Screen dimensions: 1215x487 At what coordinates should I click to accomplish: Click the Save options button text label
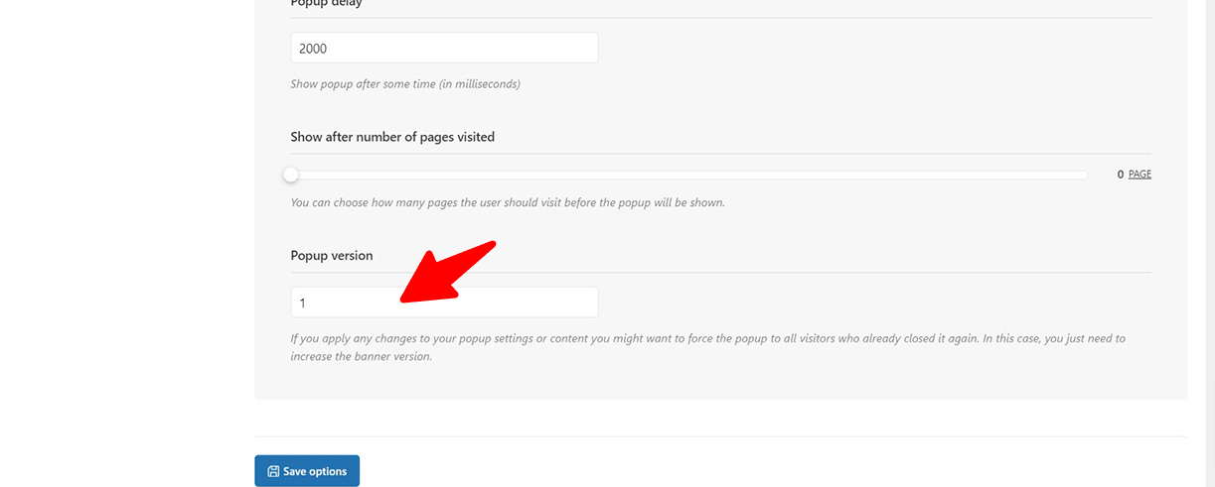[x=315, y=471]
